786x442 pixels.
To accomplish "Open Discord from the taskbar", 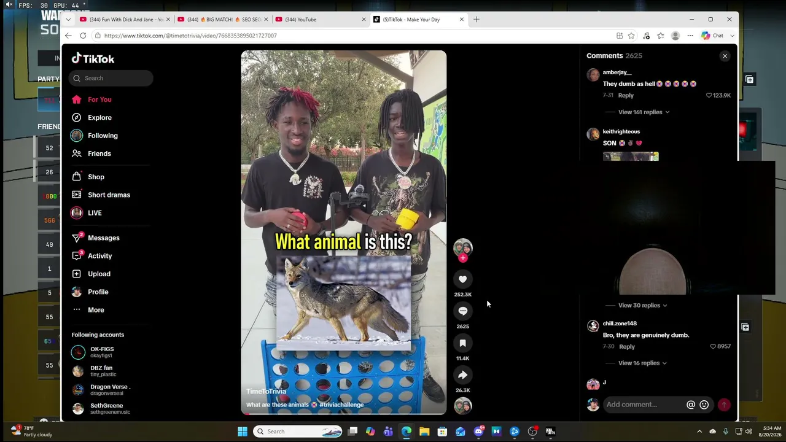I will pyautogui.click(x=478, y=432).
